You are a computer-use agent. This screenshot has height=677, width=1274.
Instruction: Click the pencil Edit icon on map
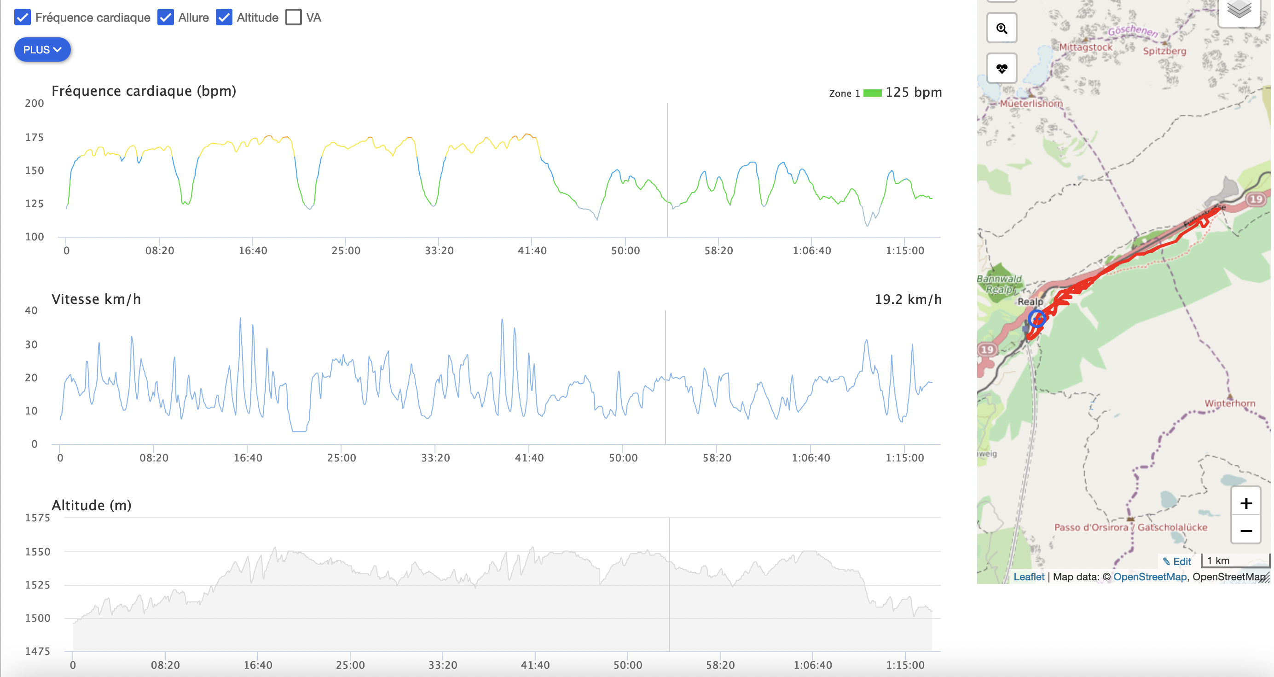(1166, 561)
